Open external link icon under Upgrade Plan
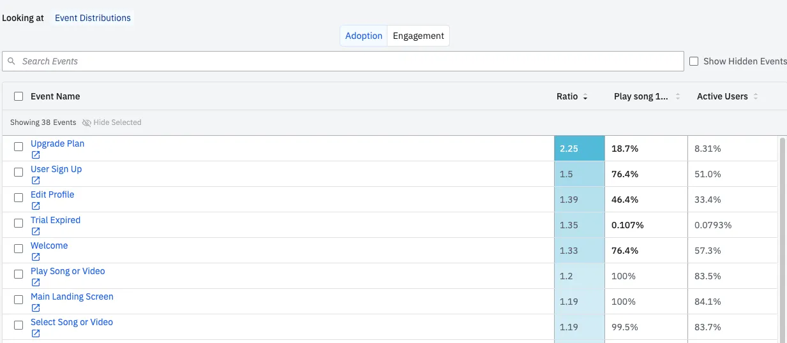The image size is (787, 343). [x=36, y=155]
